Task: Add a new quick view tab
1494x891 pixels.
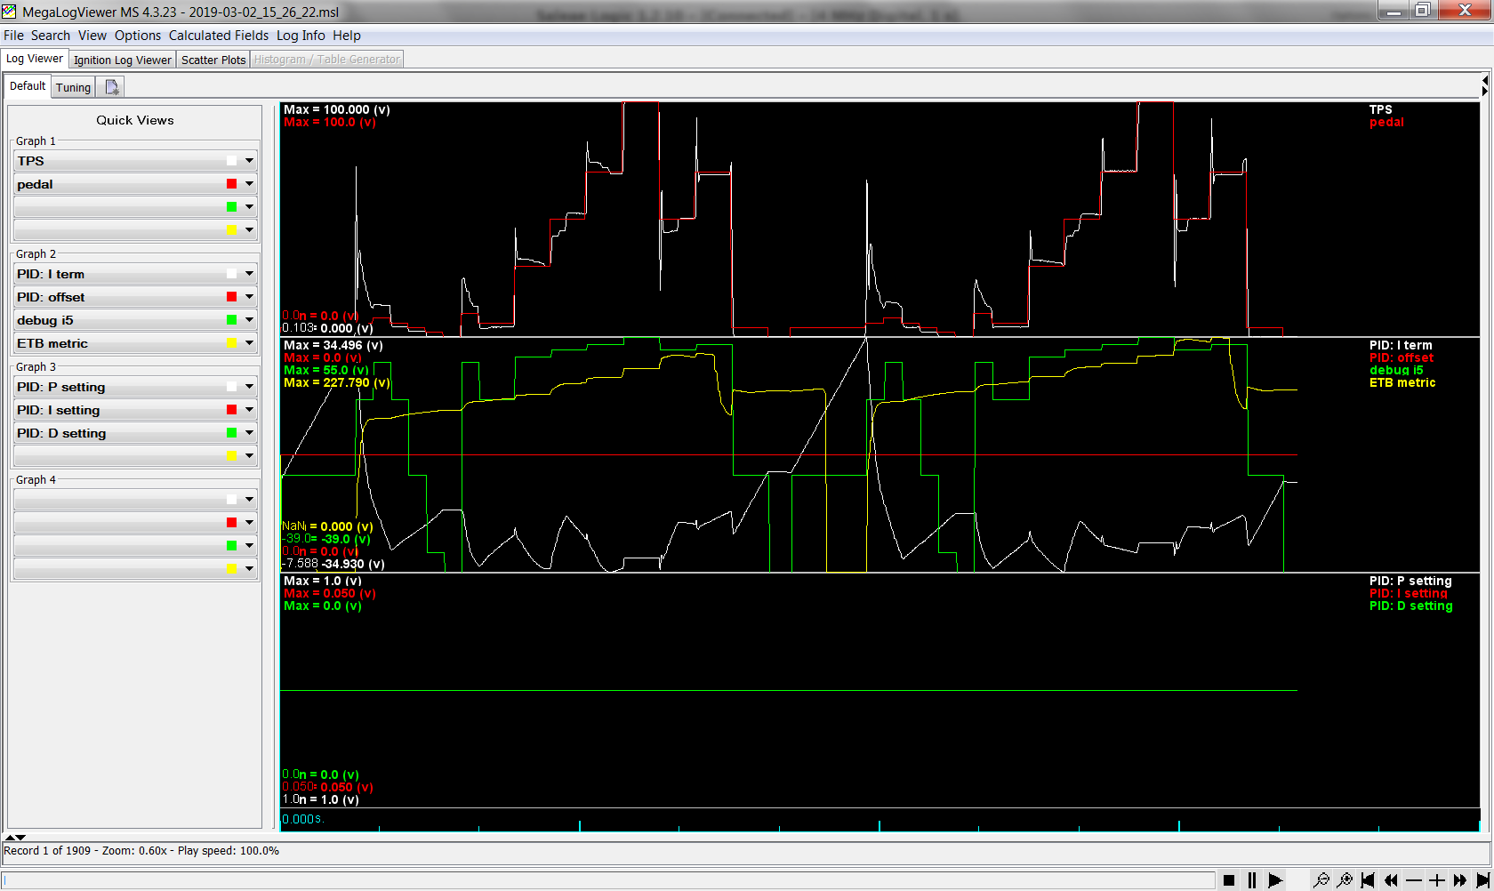Action: point(111,87)
